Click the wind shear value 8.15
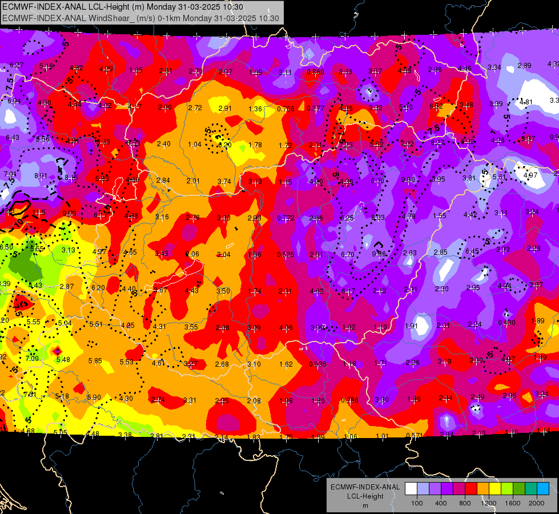559x514 pixels. (71, 178)
